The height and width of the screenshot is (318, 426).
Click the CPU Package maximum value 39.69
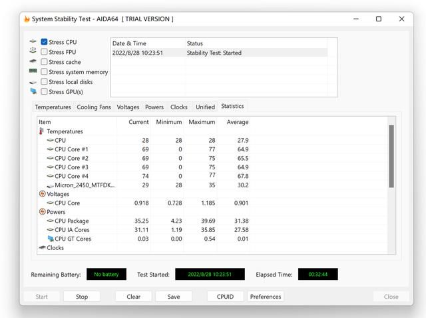click(x=208, y=221)
